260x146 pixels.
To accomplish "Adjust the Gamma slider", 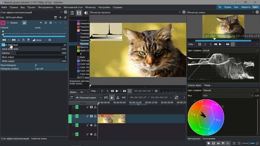I will coord(34,53).
